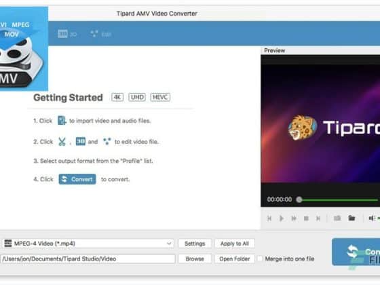Open the MPEG-4 Video profile dropdown
The height and width of the screenshot is (285, 380).
coord(88,244)
